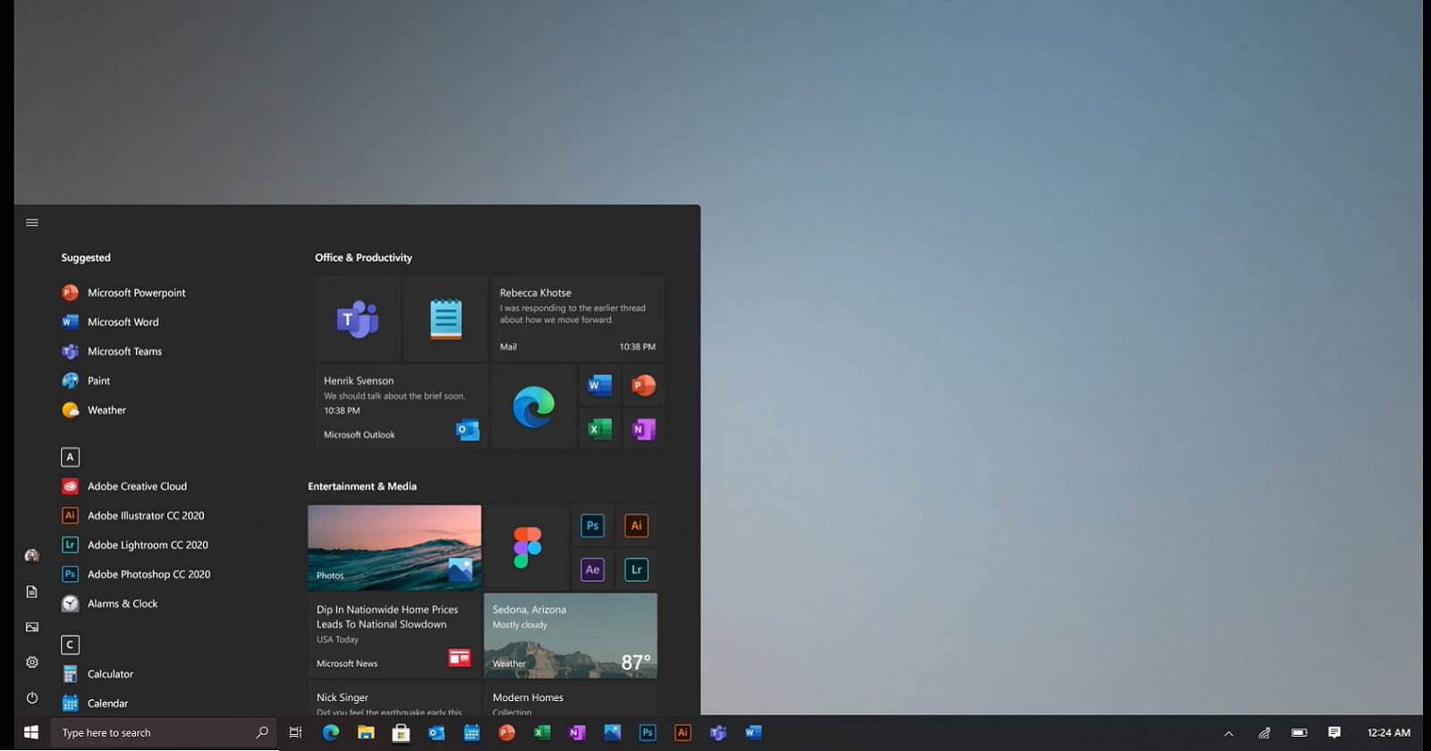Open the Microsoft Edge tile

pos(533,407)
